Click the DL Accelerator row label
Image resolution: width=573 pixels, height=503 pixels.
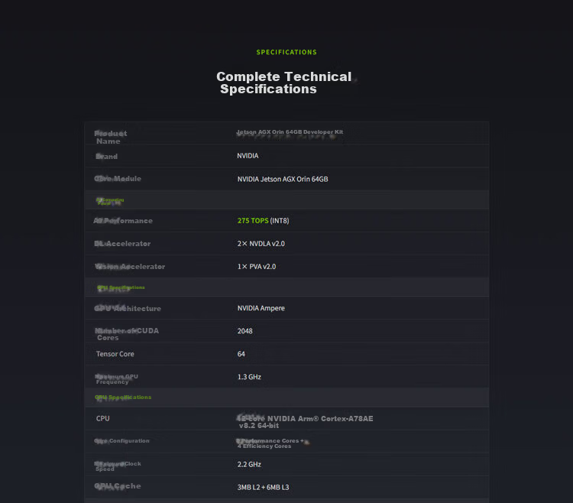pos(122,243)
